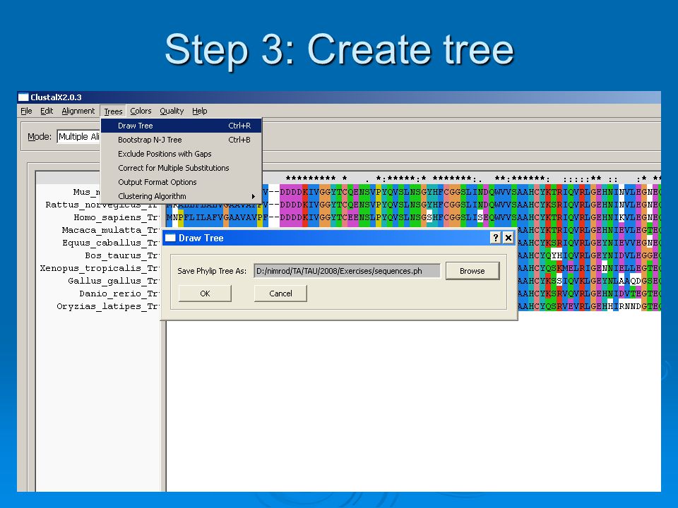
Task: Select the Homo_sapiens sequence name
Action: click(x=116, y=217)
